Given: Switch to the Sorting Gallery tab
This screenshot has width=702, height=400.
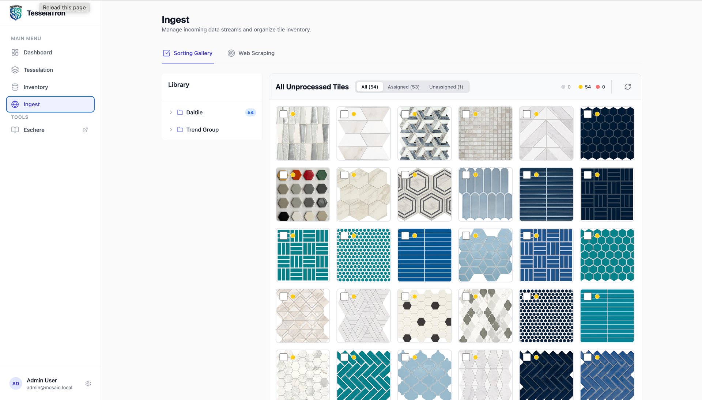Looking at the screenshot, I should coord(188,53).
